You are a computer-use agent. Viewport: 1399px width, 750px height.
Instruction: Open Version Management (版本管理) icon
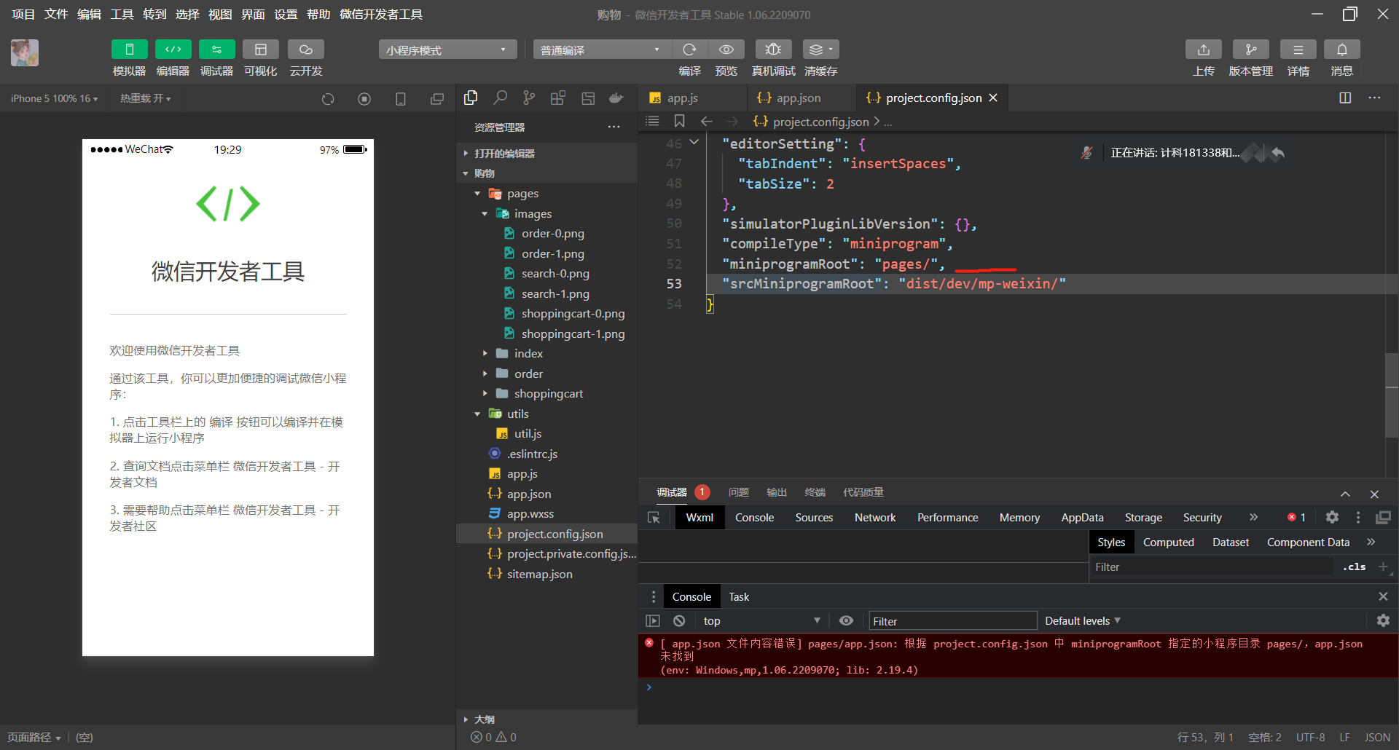(1250, 50)
